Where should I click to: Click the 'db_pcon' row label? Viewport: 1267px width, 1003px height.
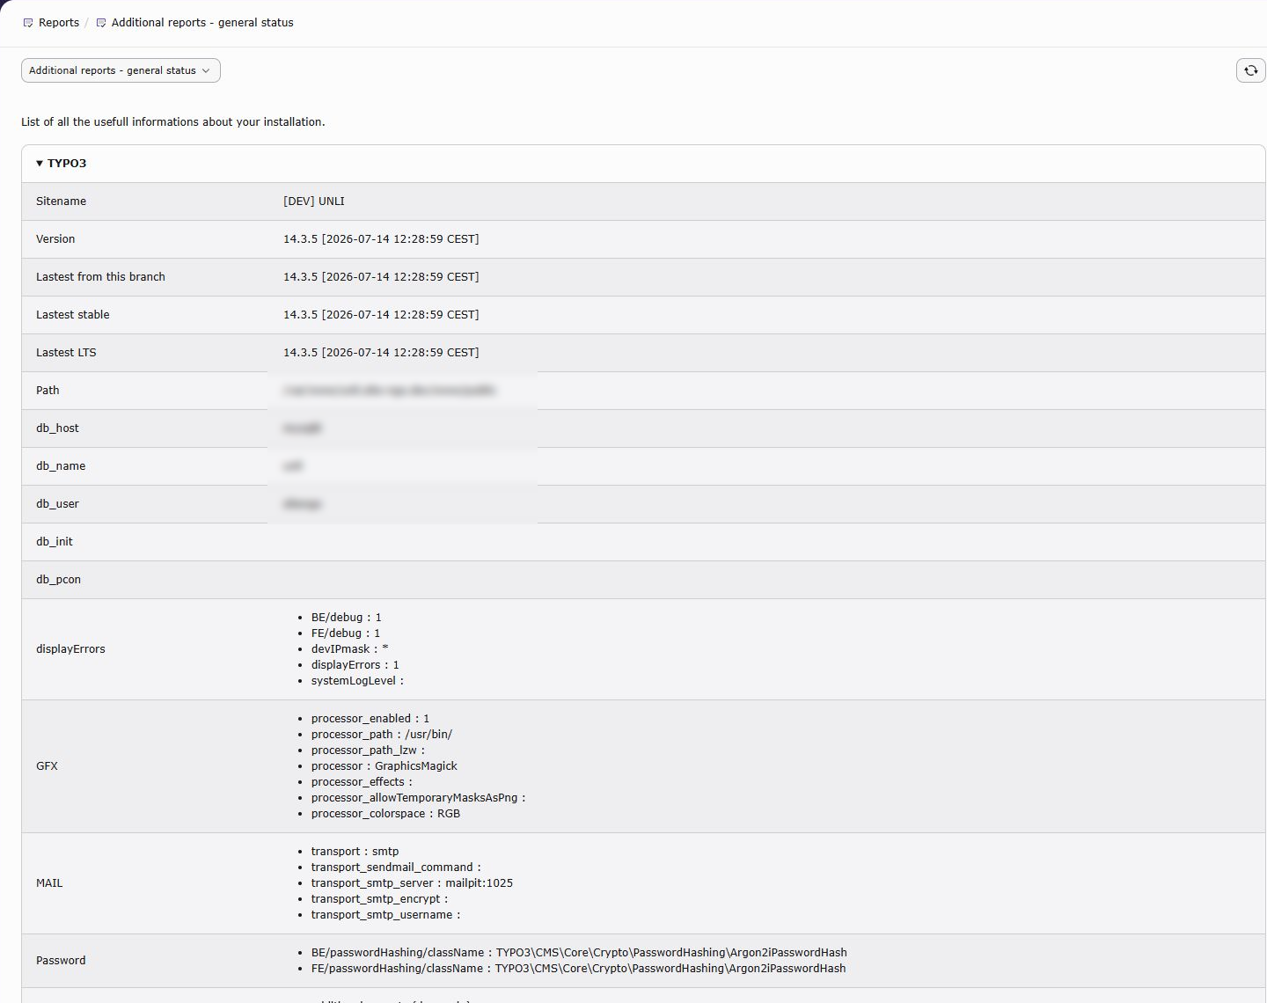click(58, 580)
